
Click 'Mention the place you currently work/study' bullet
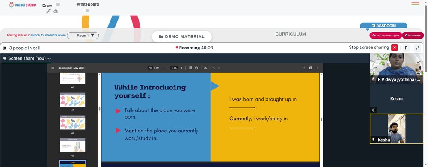[x=161, y=134]
